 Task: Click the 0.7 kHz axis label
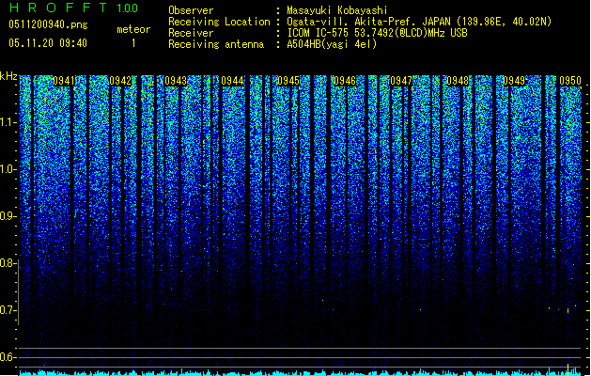pyautogui.click(x=8, y=310)
